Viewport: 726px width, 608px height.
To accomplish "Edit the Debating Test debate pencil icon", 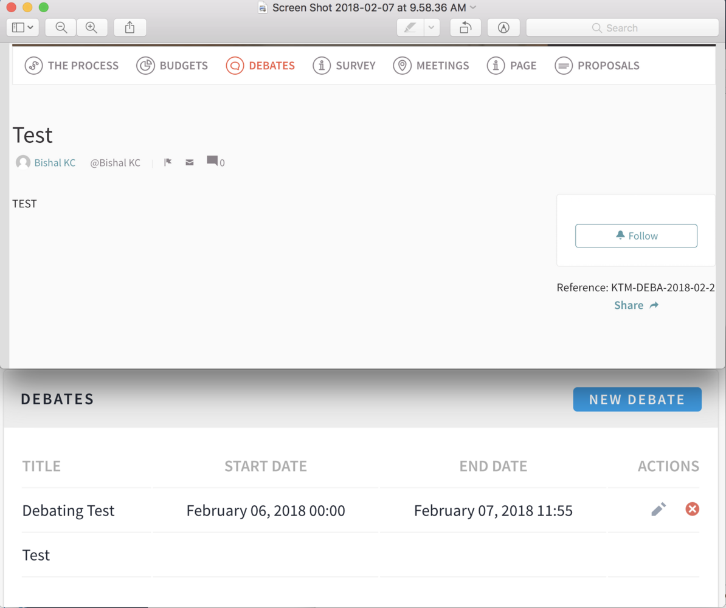I will [659, 510].
